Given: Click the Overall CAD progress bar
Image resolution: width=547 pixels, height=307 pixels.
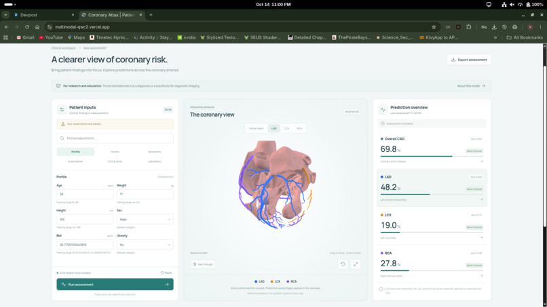Looking at the screenshot, I should (x=432, y=156).
